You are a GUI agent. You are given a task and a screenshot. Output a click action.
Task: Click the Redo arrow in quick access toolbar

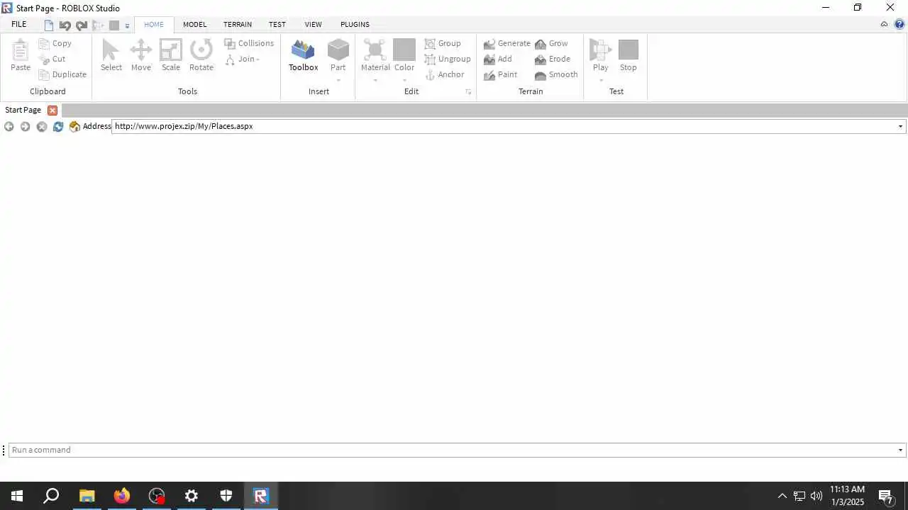tap(82, 25)
